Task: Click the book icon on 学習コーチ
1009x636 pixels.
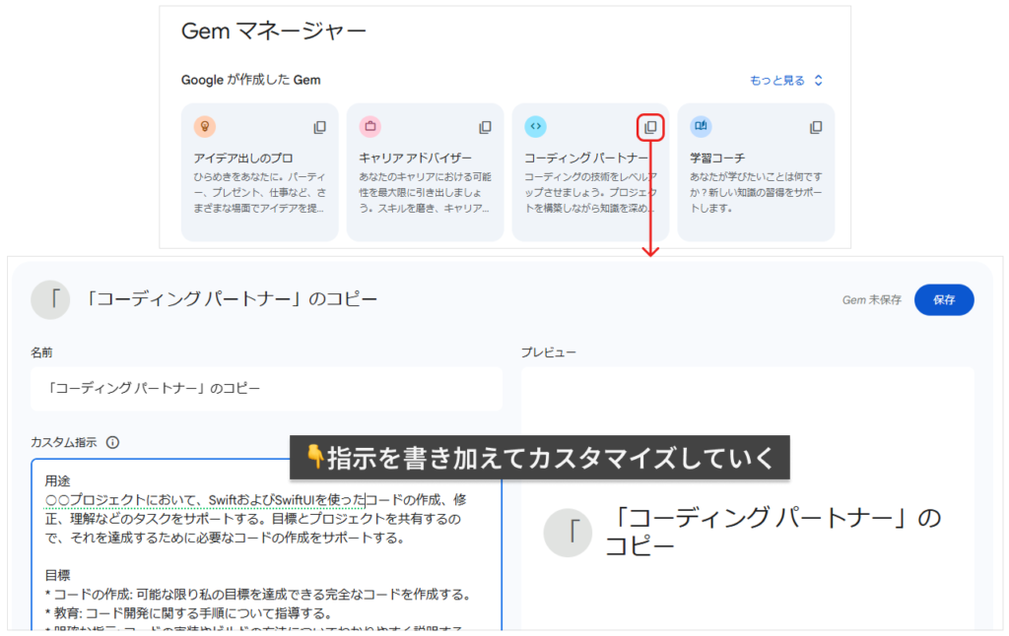Action: (701, 126)
